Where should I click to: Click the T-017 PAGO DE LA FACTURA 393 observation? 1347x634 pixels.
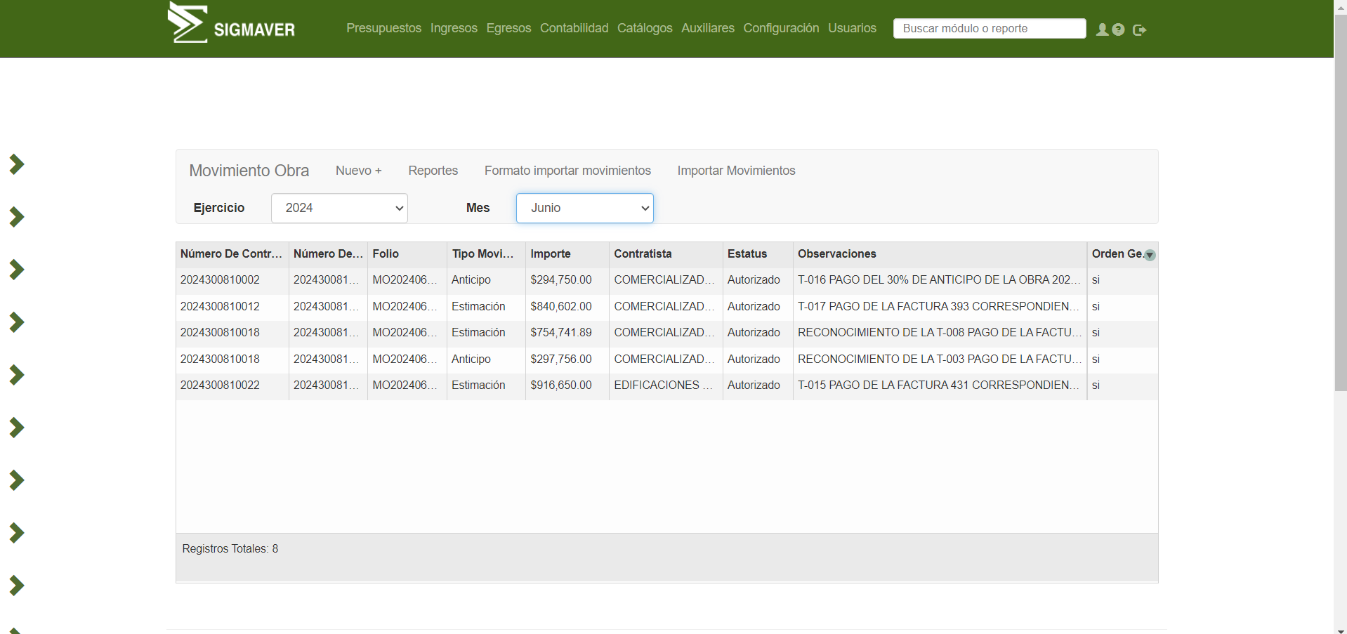(x=939, y=307)
